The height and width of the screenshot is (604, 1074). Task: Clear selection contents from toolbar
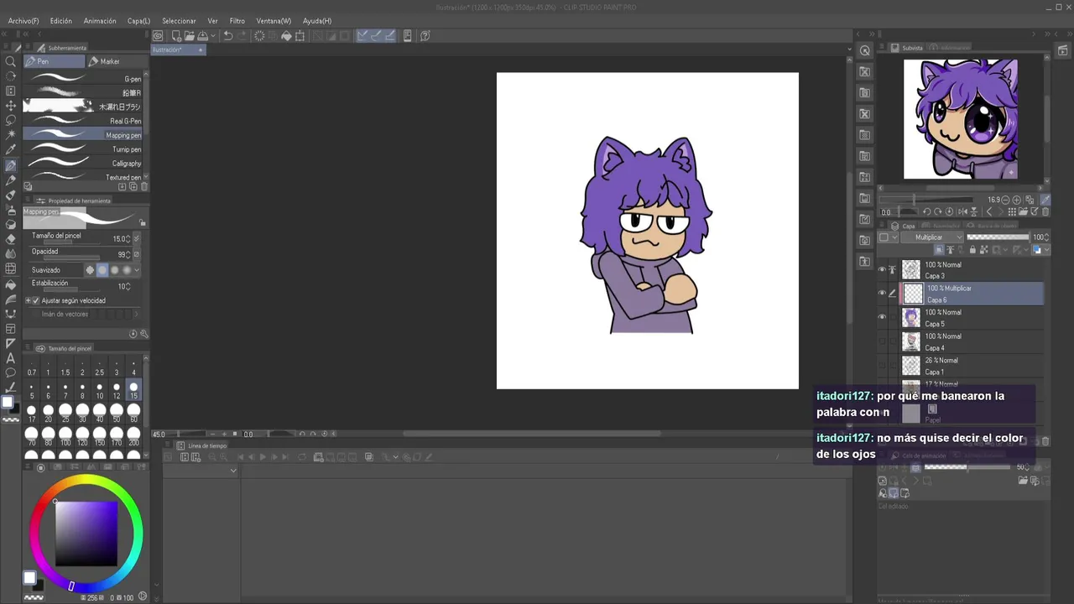point(259,36)
